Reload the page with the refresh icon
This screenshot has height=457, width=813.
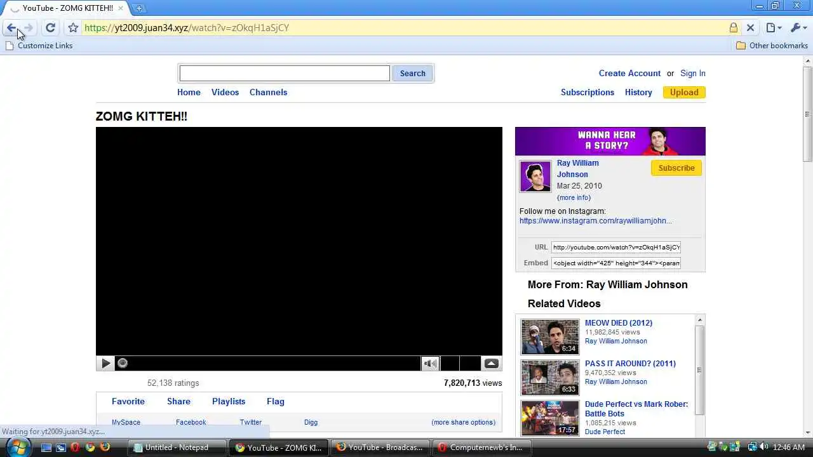50,28
